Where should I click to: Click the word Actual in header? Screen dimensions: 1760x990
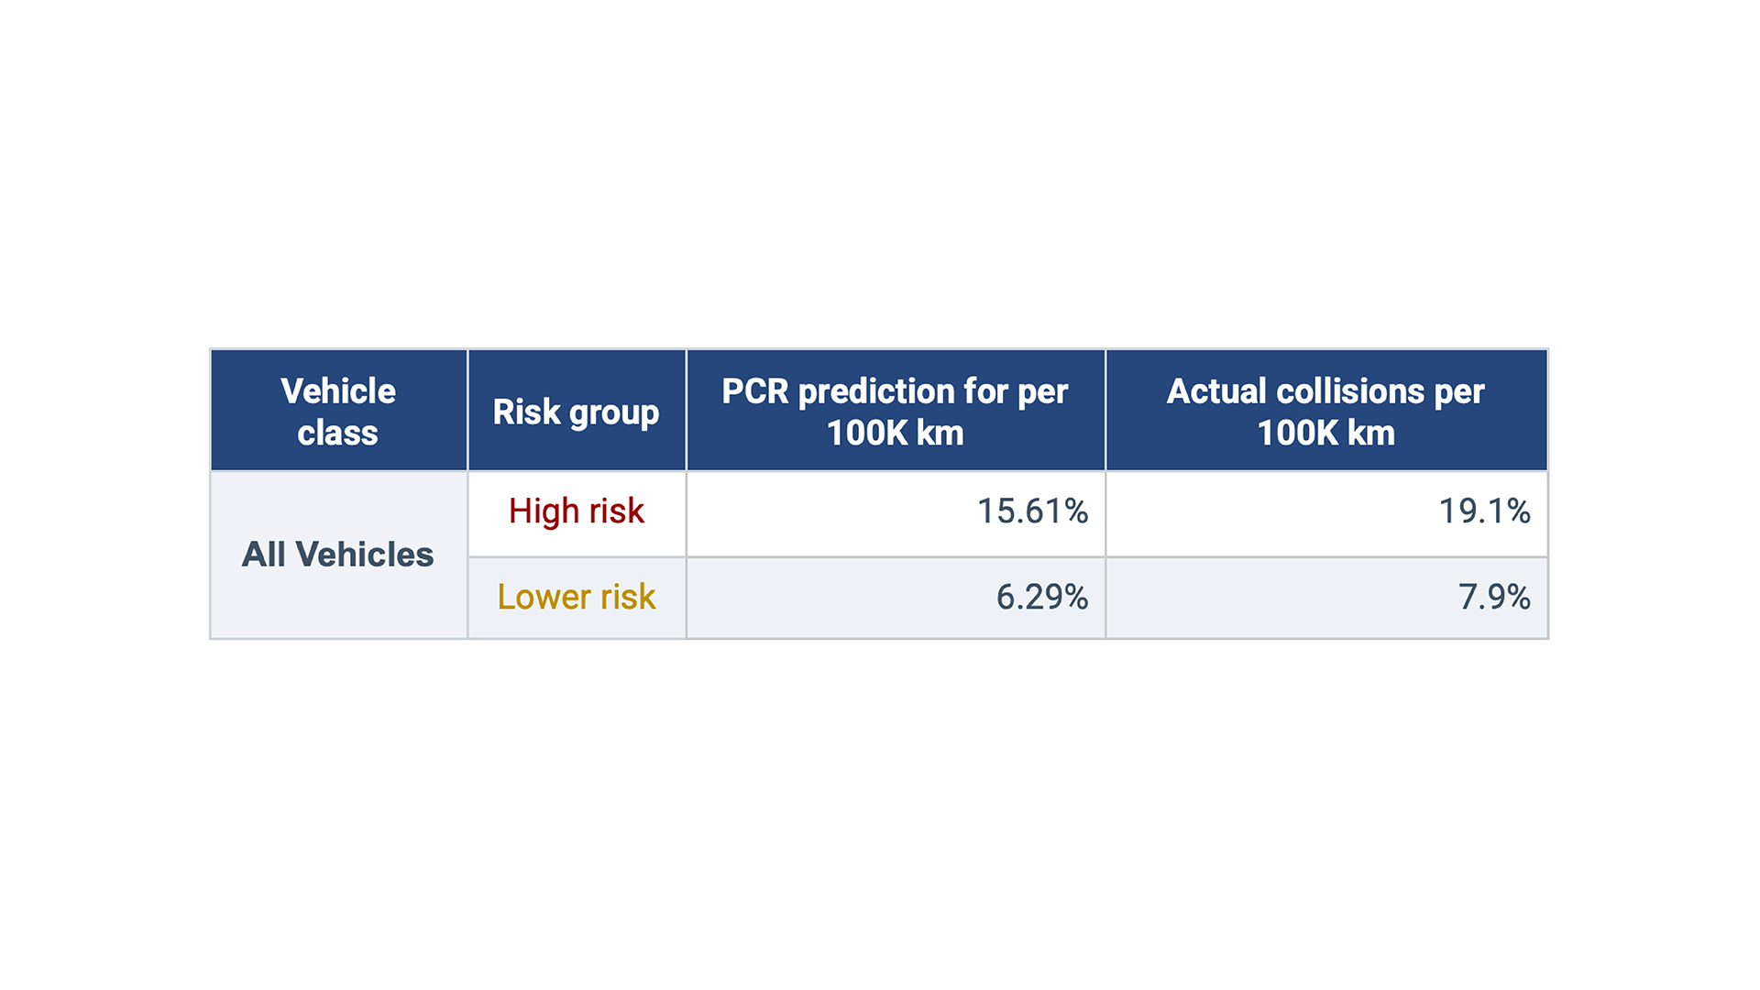(x=1216, y=391)
